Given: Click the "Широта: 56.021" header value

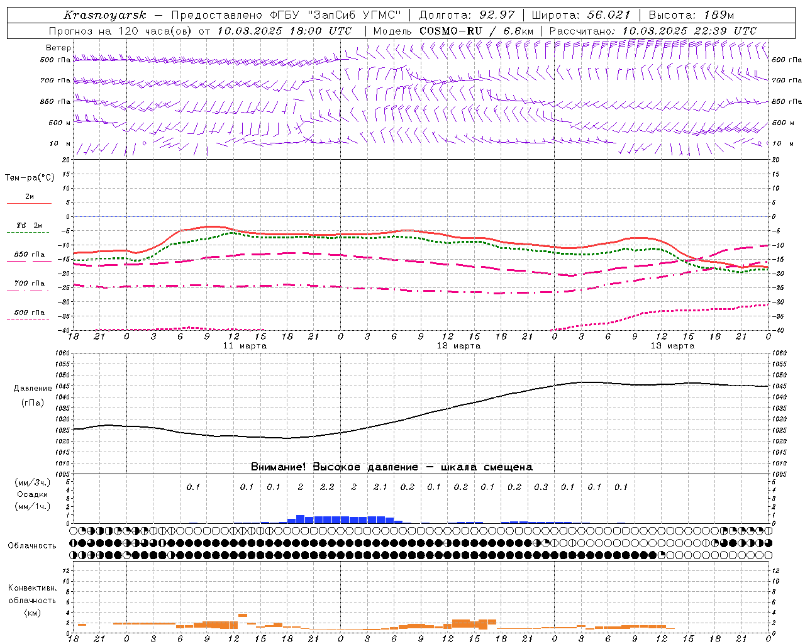Looking at the screenshot, I should [580, 15].
